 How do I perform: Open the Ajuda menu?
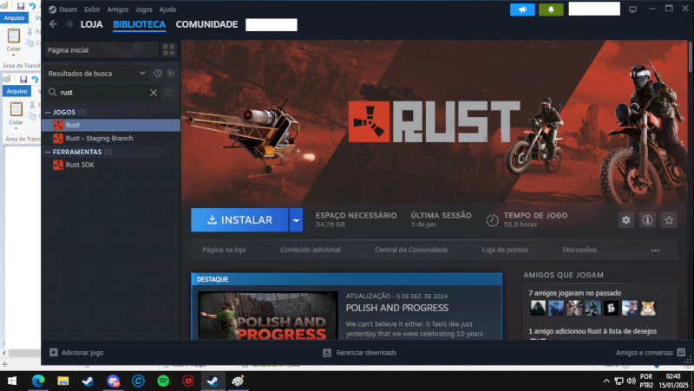[167, 10]
